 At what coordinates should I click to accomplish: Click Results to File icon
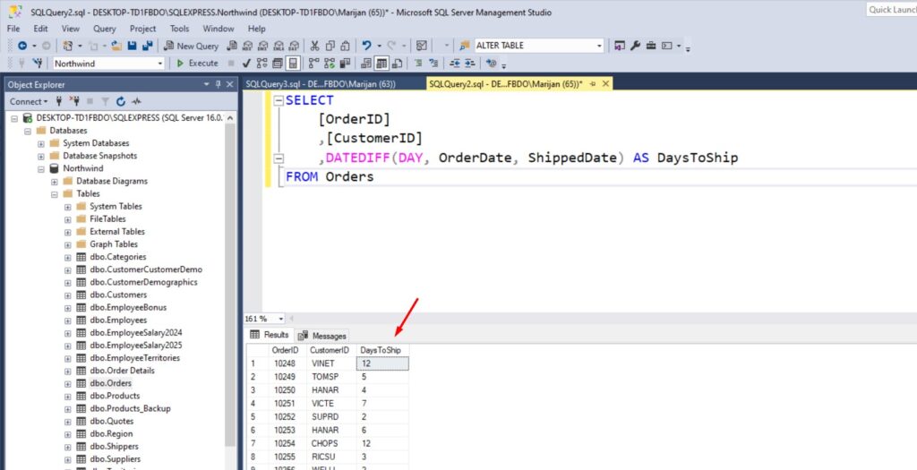tap(397, 64)
